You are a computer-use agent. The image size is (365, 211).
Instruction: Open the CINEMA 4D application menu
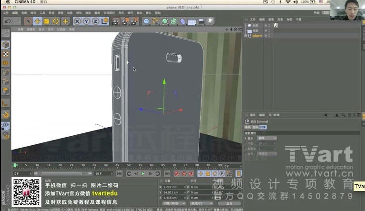tap(25, 2)
